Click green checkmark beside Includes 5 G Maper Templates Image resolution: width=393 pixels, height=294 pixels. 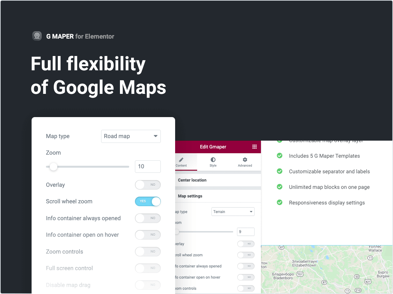pyautogui.click(x=279, y=156)
